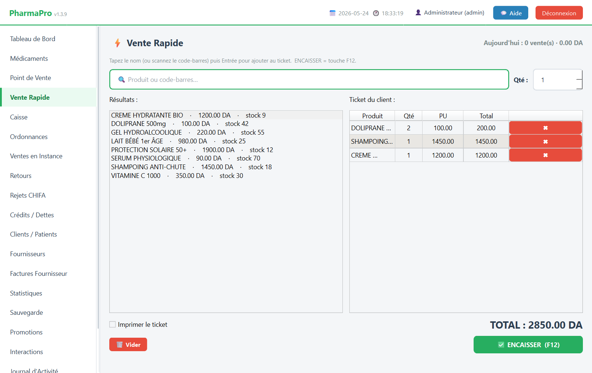Open Interactions in the sidebar
Screen dimensions: 592x373
point(48,352)
